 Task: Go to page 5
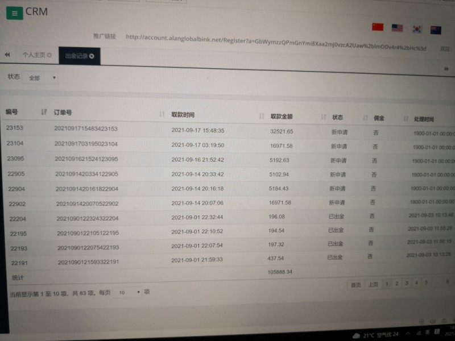tap(426, 282)
